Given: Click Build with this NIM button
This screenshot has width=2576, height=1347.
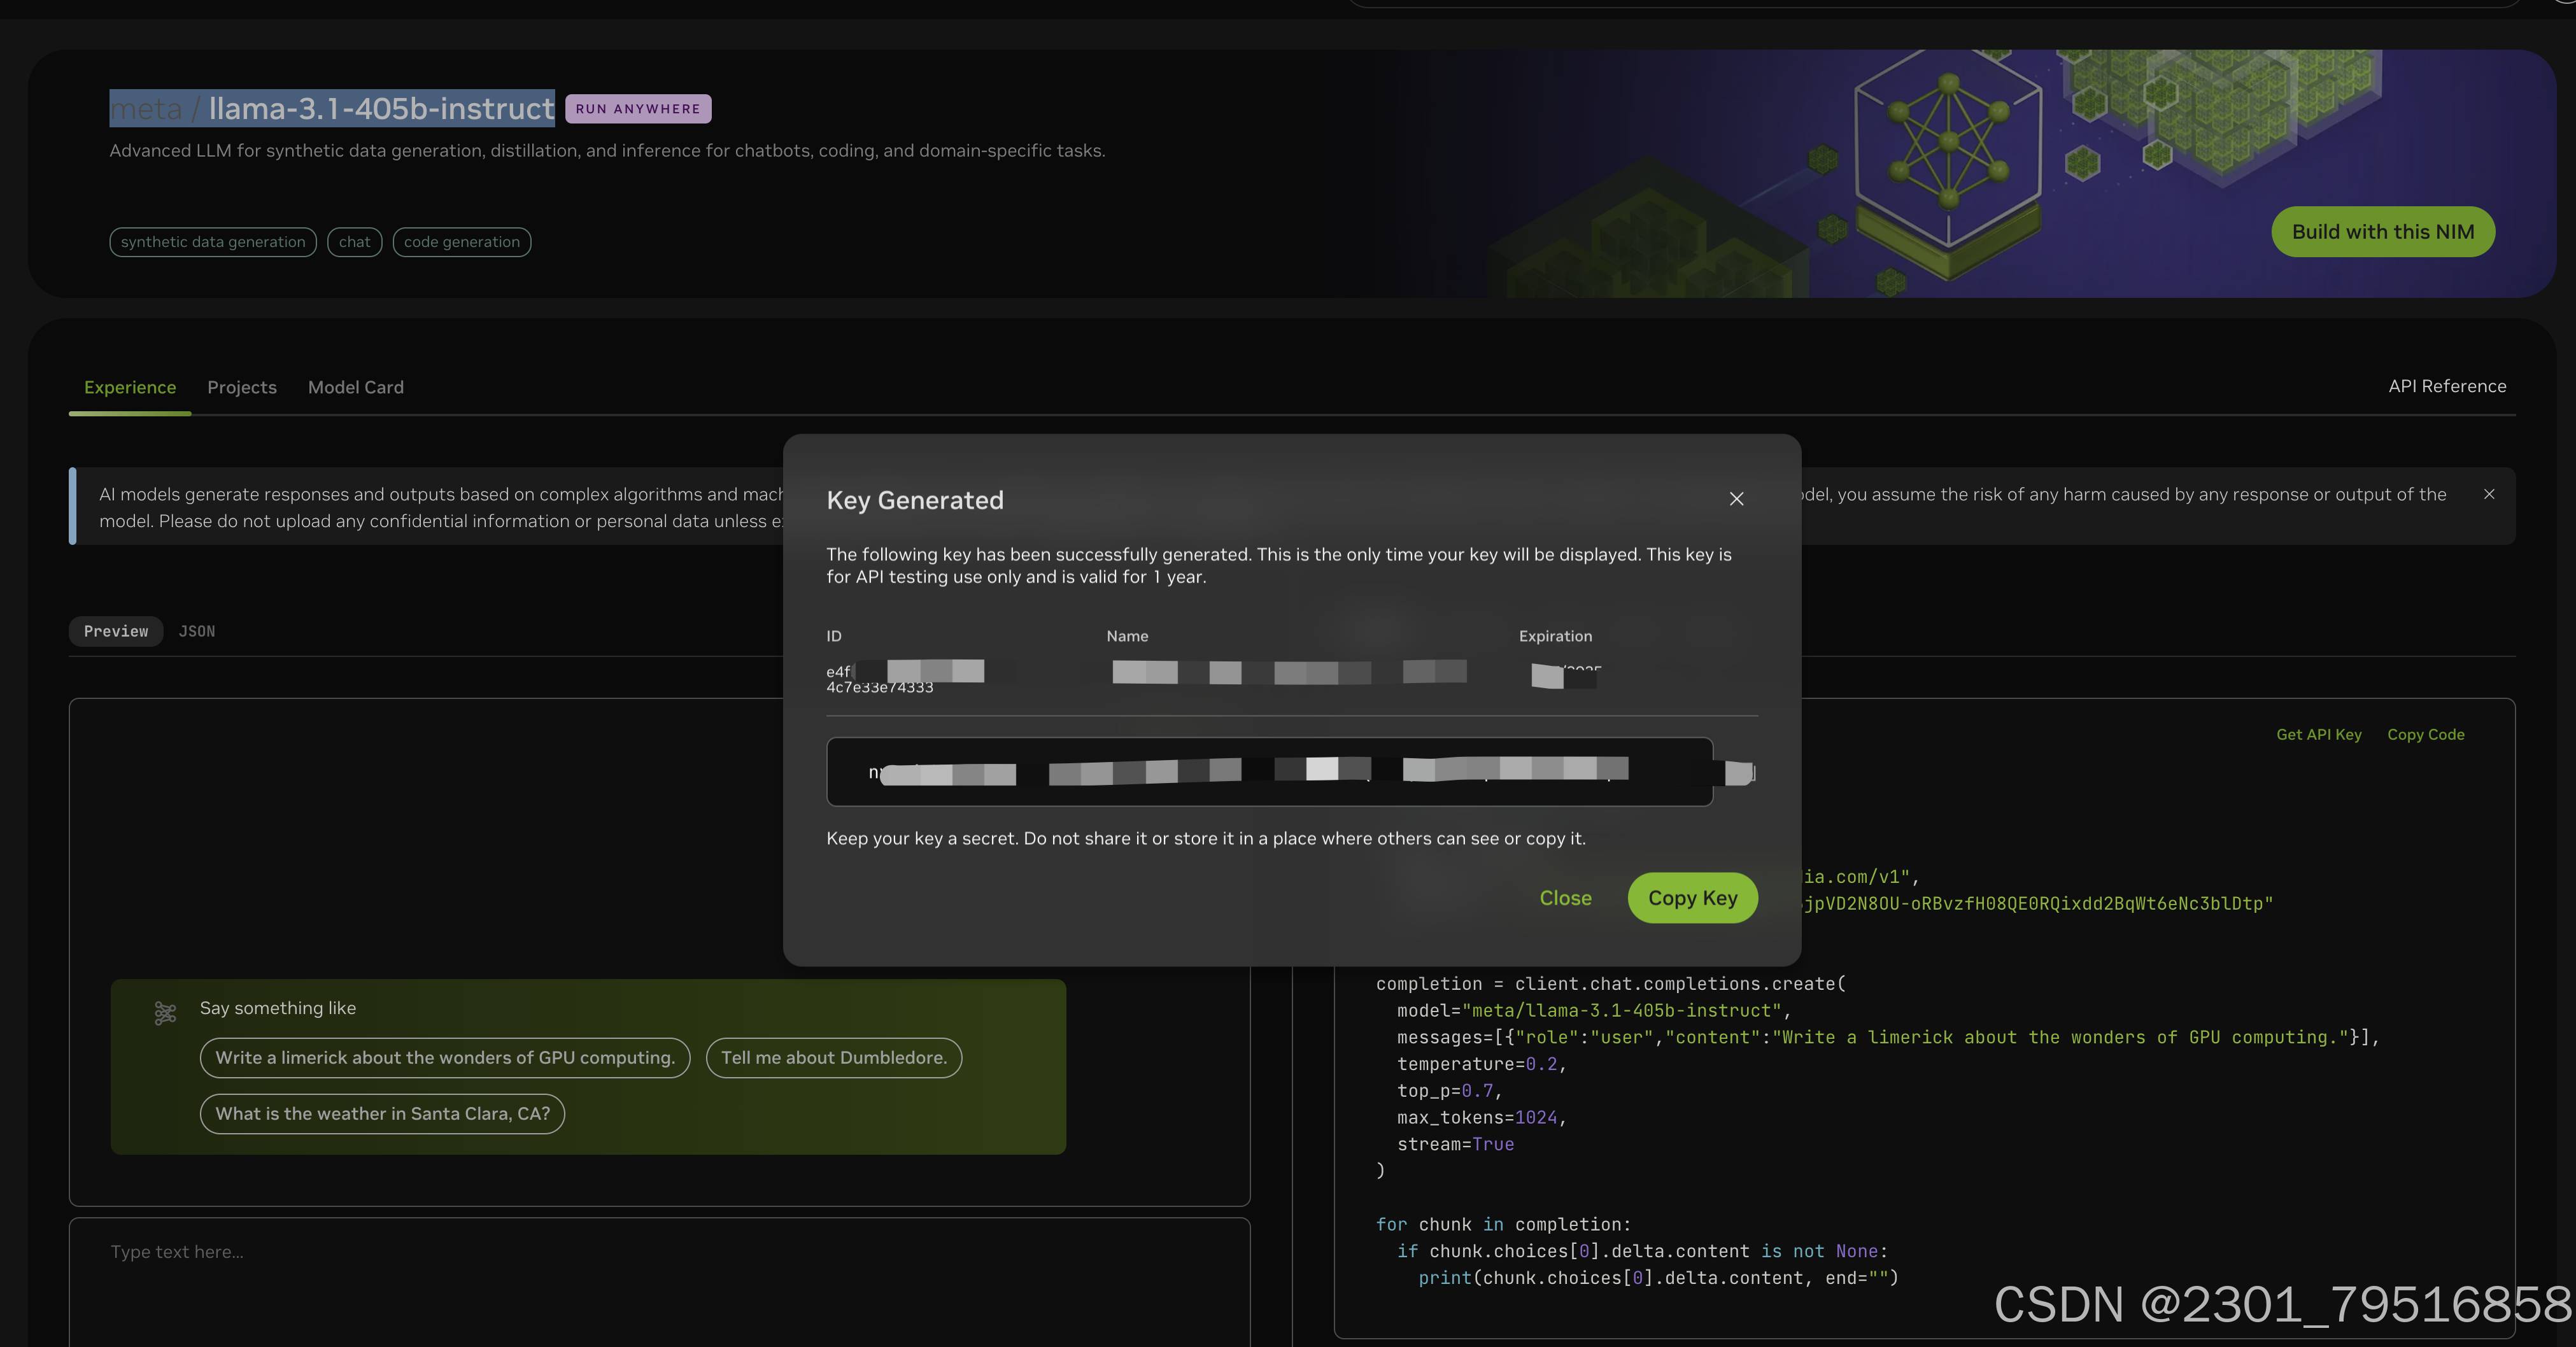Looking at the screenshot, I should (x=2383, y=232).
